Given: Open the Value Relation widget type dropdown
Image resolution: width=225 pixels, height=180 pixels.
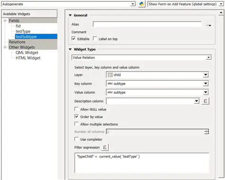Looking at the screenshot, I should (x=141, y=57).
